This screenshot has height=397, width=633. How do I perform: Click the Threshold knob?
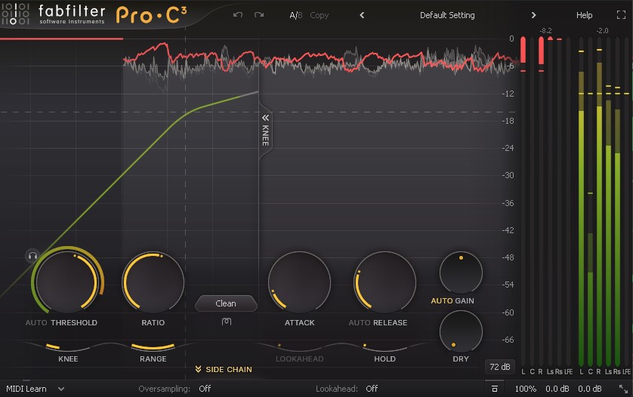point(67,282)
